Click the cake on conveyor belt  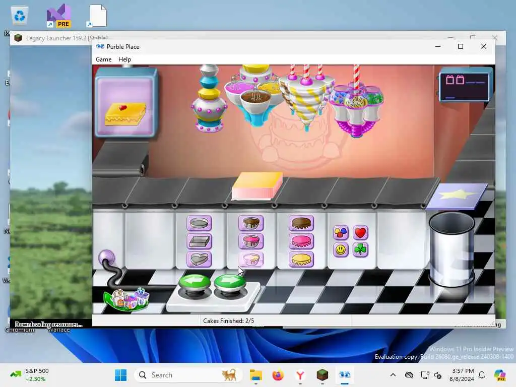[257, 186]
